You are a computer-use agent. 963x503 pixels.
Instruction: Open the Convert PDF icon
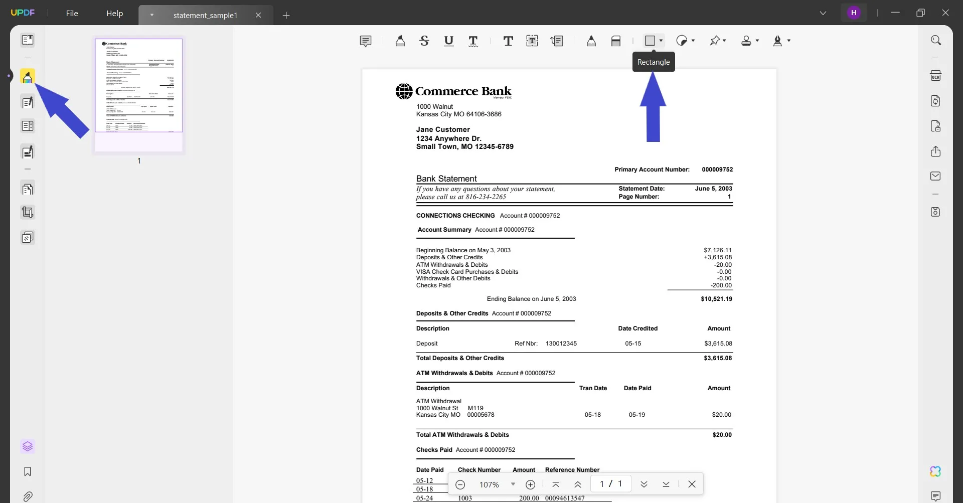[x=936, y=101]
